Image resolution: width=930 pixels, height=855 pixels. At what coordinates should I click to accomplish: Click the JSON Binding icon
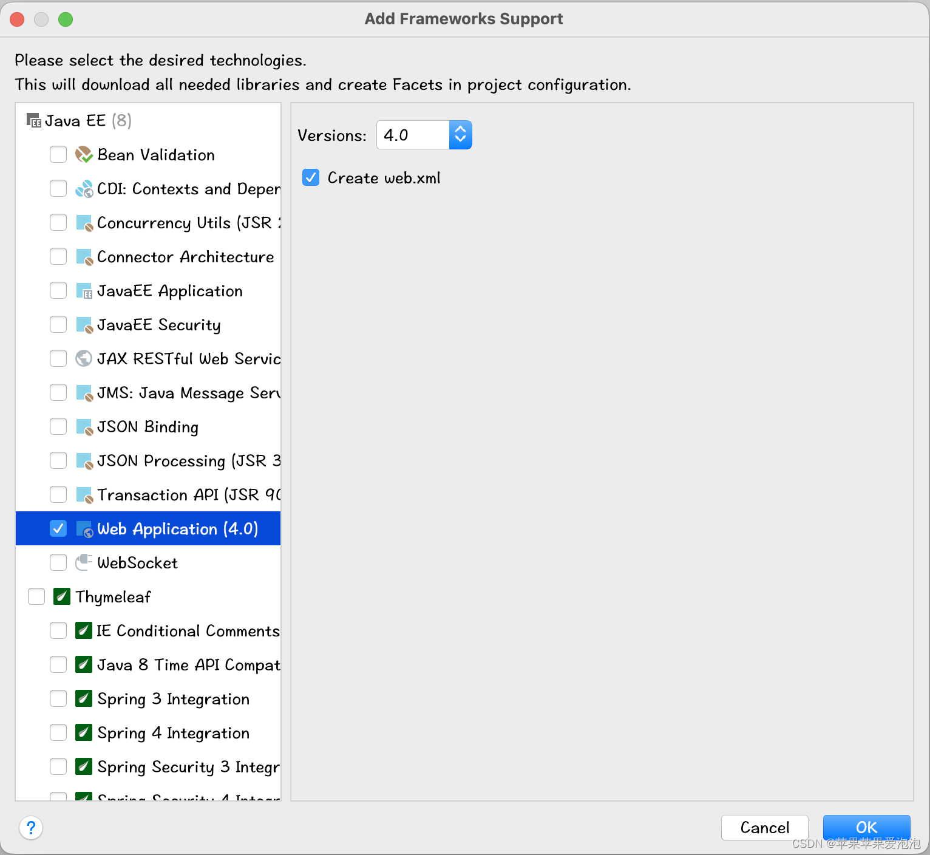84,427
